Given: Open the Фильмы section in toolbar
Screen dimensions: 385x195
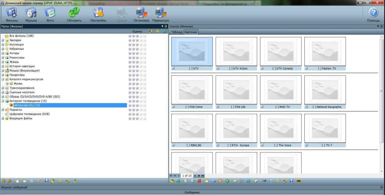Looking at the screenshot, I should tap(12, 14).
